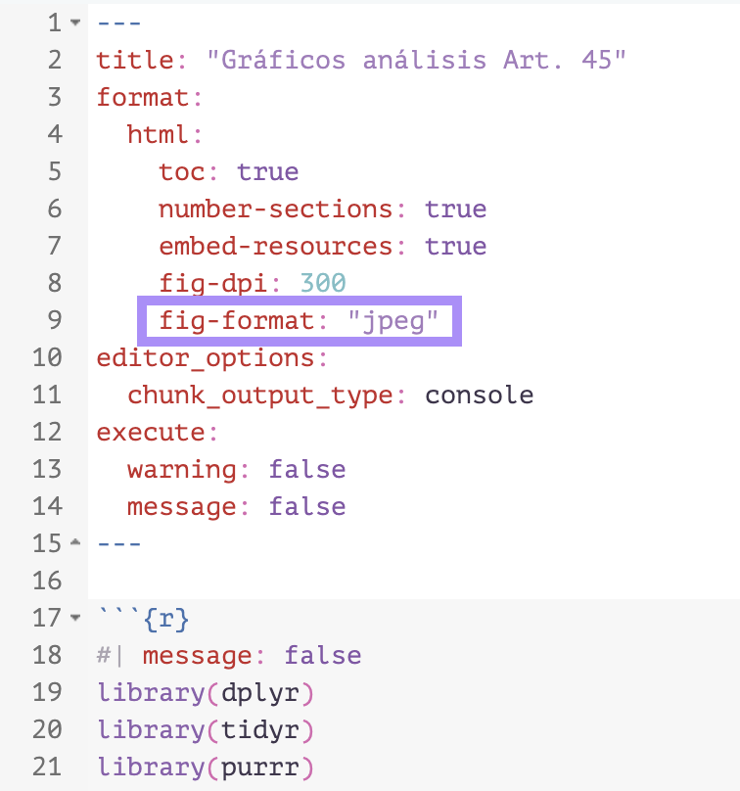Collapse the R code chunk at line 17
This screenshot has width=740, height=791.
pos(75,619)
